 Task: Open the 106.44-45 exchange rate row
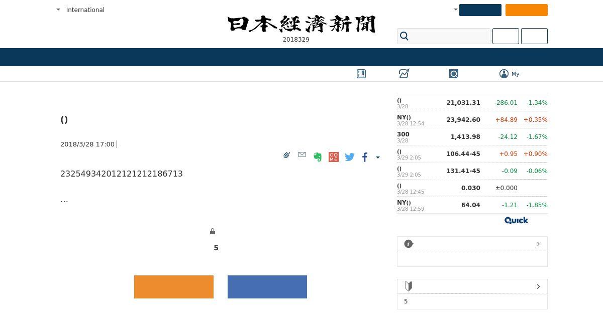pos(472,154)
